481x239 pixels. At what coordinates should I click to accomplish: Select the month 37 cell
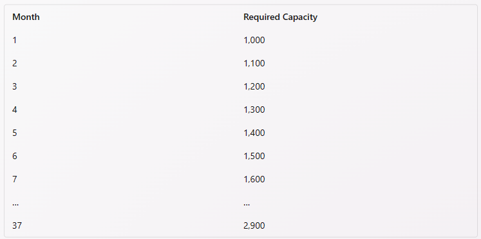click(x=17, y=225)
